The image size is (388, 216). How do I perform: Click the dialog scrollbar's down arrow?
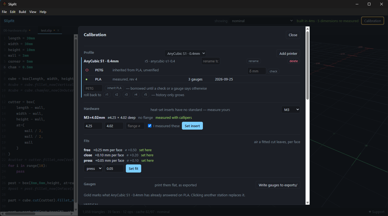pyautogui.click(x=307, y=202)
